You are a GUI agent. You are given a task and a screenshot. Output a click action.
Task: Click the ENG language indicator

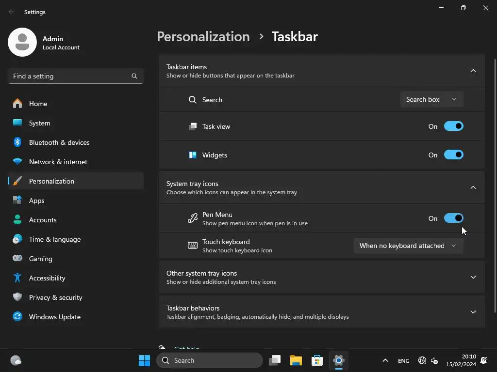tap(403, 360)
